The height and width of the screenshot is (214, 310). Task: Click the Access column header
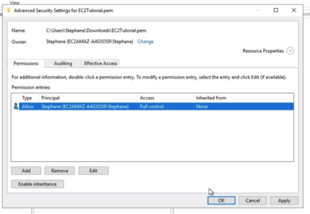click(166, 98)
